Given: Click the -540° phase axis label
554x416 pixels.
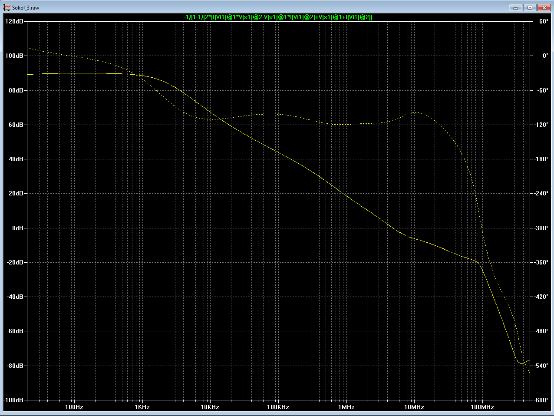Looking at the screenshot, I should pos(541,366).
